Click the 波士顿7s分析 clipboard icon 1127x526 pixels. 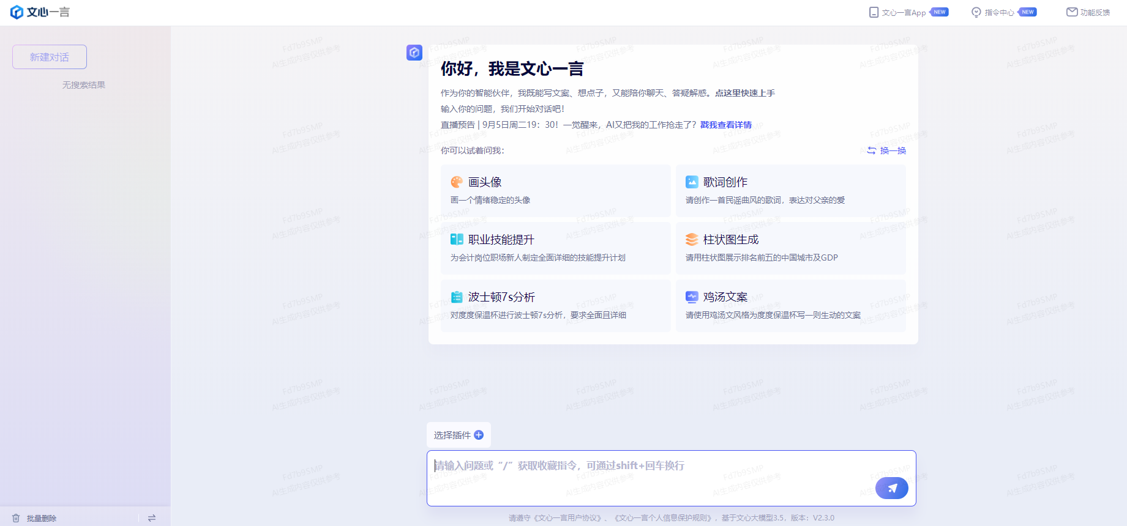point(457,297)
